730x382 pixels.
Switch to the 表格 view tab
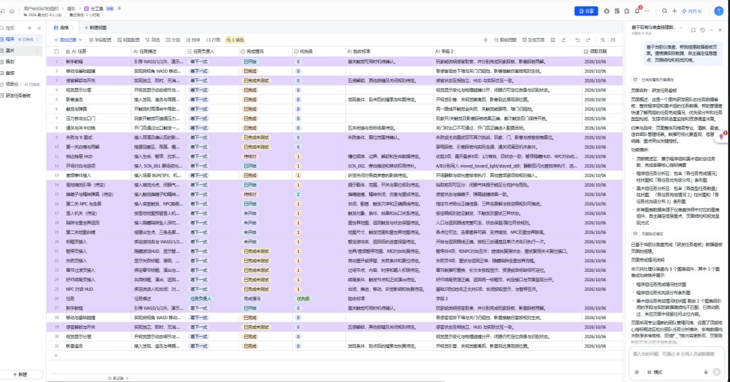point(62,28)
